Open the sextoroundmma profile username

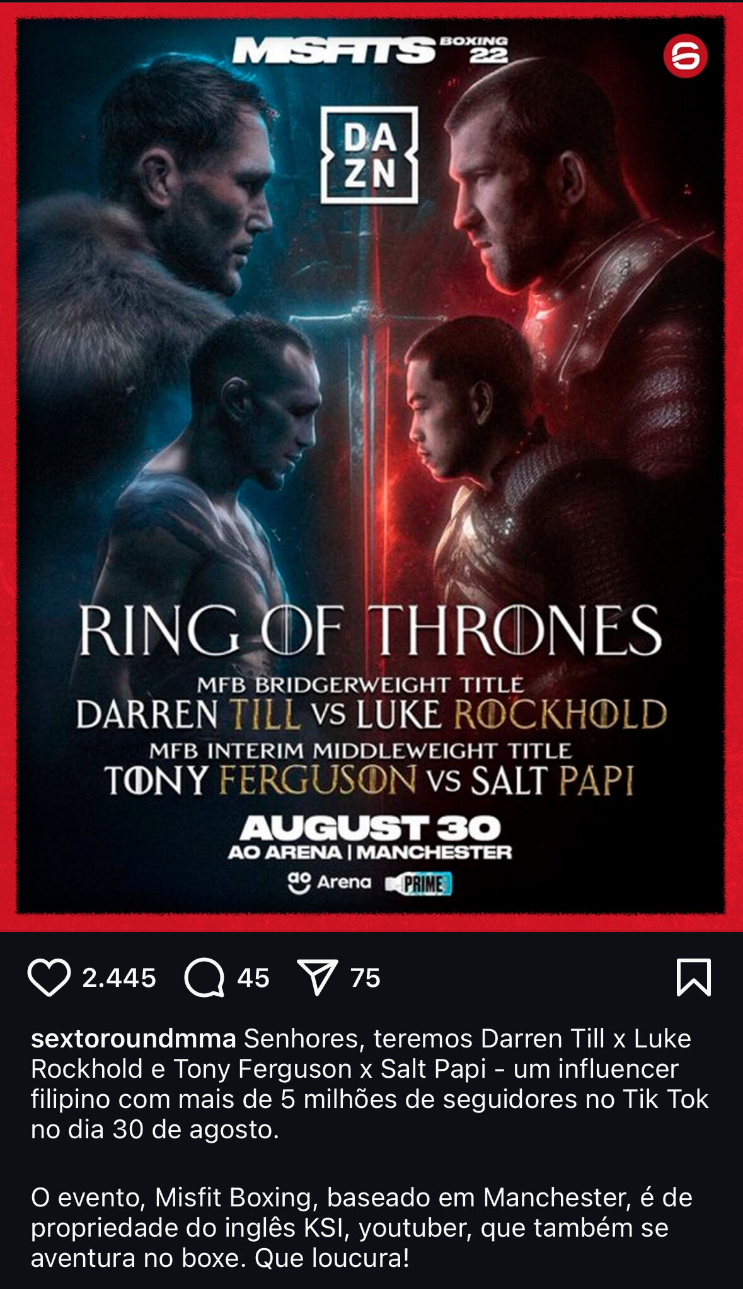click(134, 1039)
